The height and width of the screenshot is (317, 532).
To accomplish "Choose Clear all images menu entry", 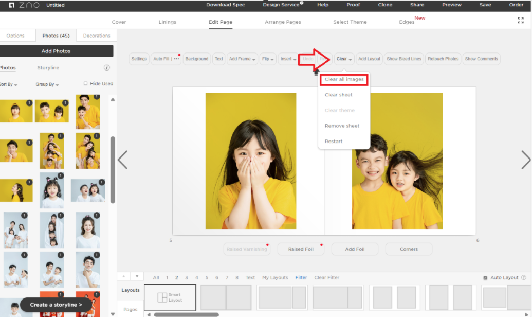I will 344,79.
